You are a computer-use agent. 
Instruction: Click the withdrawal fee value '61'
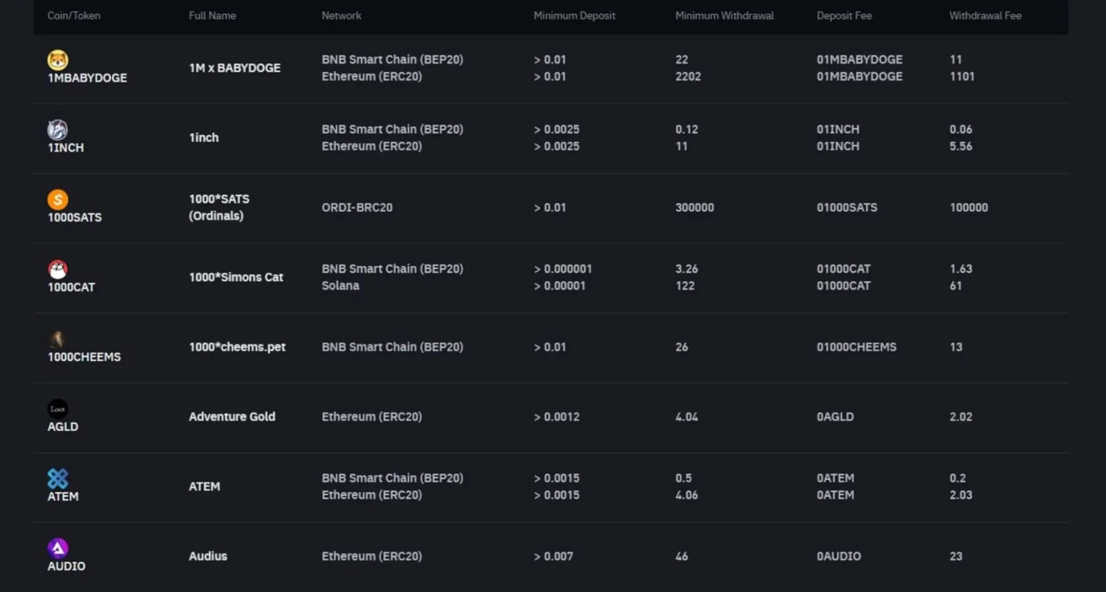(x=956, y=286)
